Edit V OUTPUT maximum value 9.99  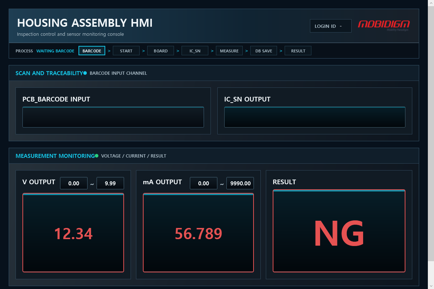point(110,183)
